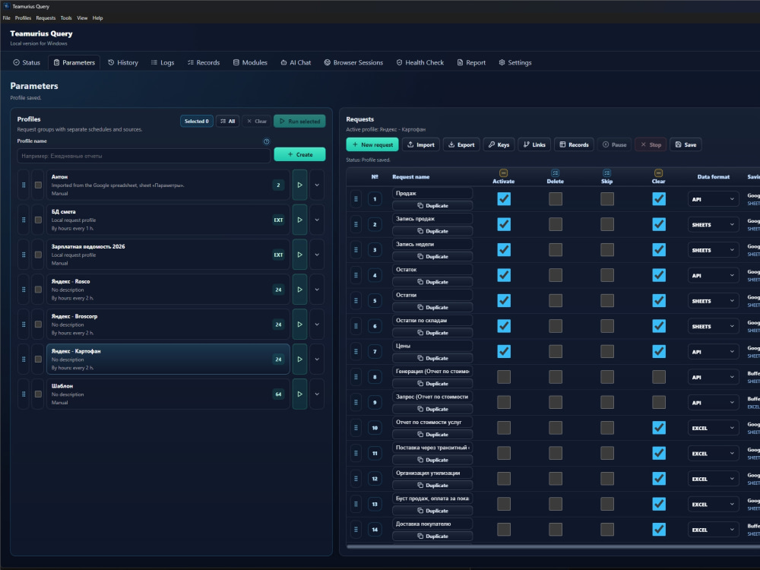Open Links with the branch icon button
The image size is (760, 570).
pos(534,145)
